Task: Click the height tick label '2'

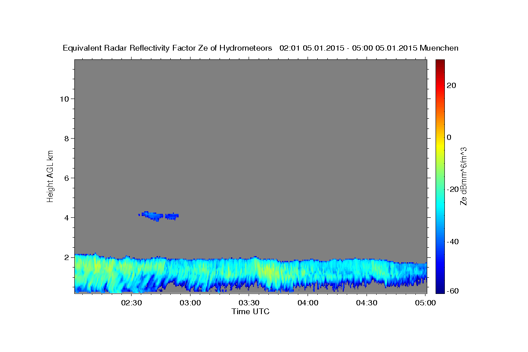Action: [x=66, y=257]
